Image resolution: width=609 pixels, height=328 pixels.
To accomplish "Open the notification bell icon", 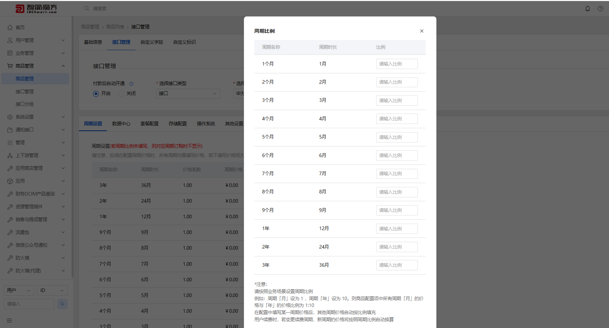I will point(588,9).
